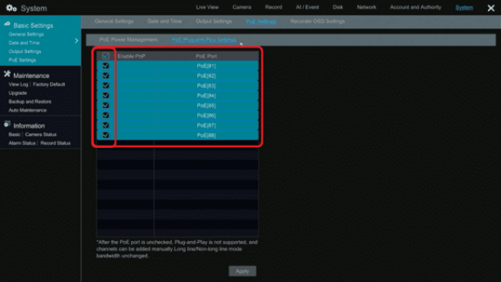This screenshot has height=282, width=501.
Task: Select Camera Status under Information
Action: coord(41,135)
